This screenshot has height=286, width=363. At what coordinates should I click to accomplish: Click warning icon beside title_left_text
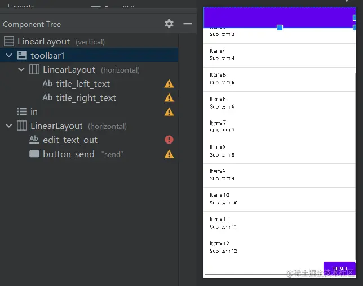[x=169, y=84]
